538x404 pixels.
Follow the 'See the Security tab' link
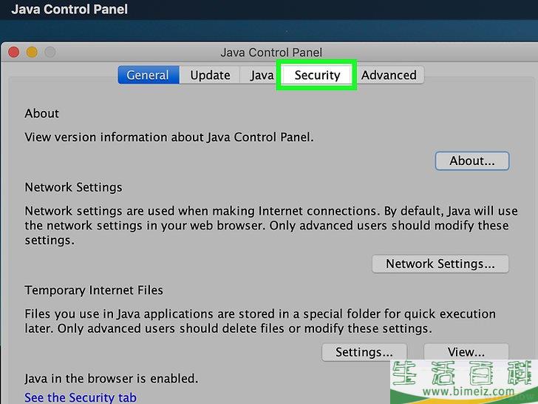pos(81,397)
